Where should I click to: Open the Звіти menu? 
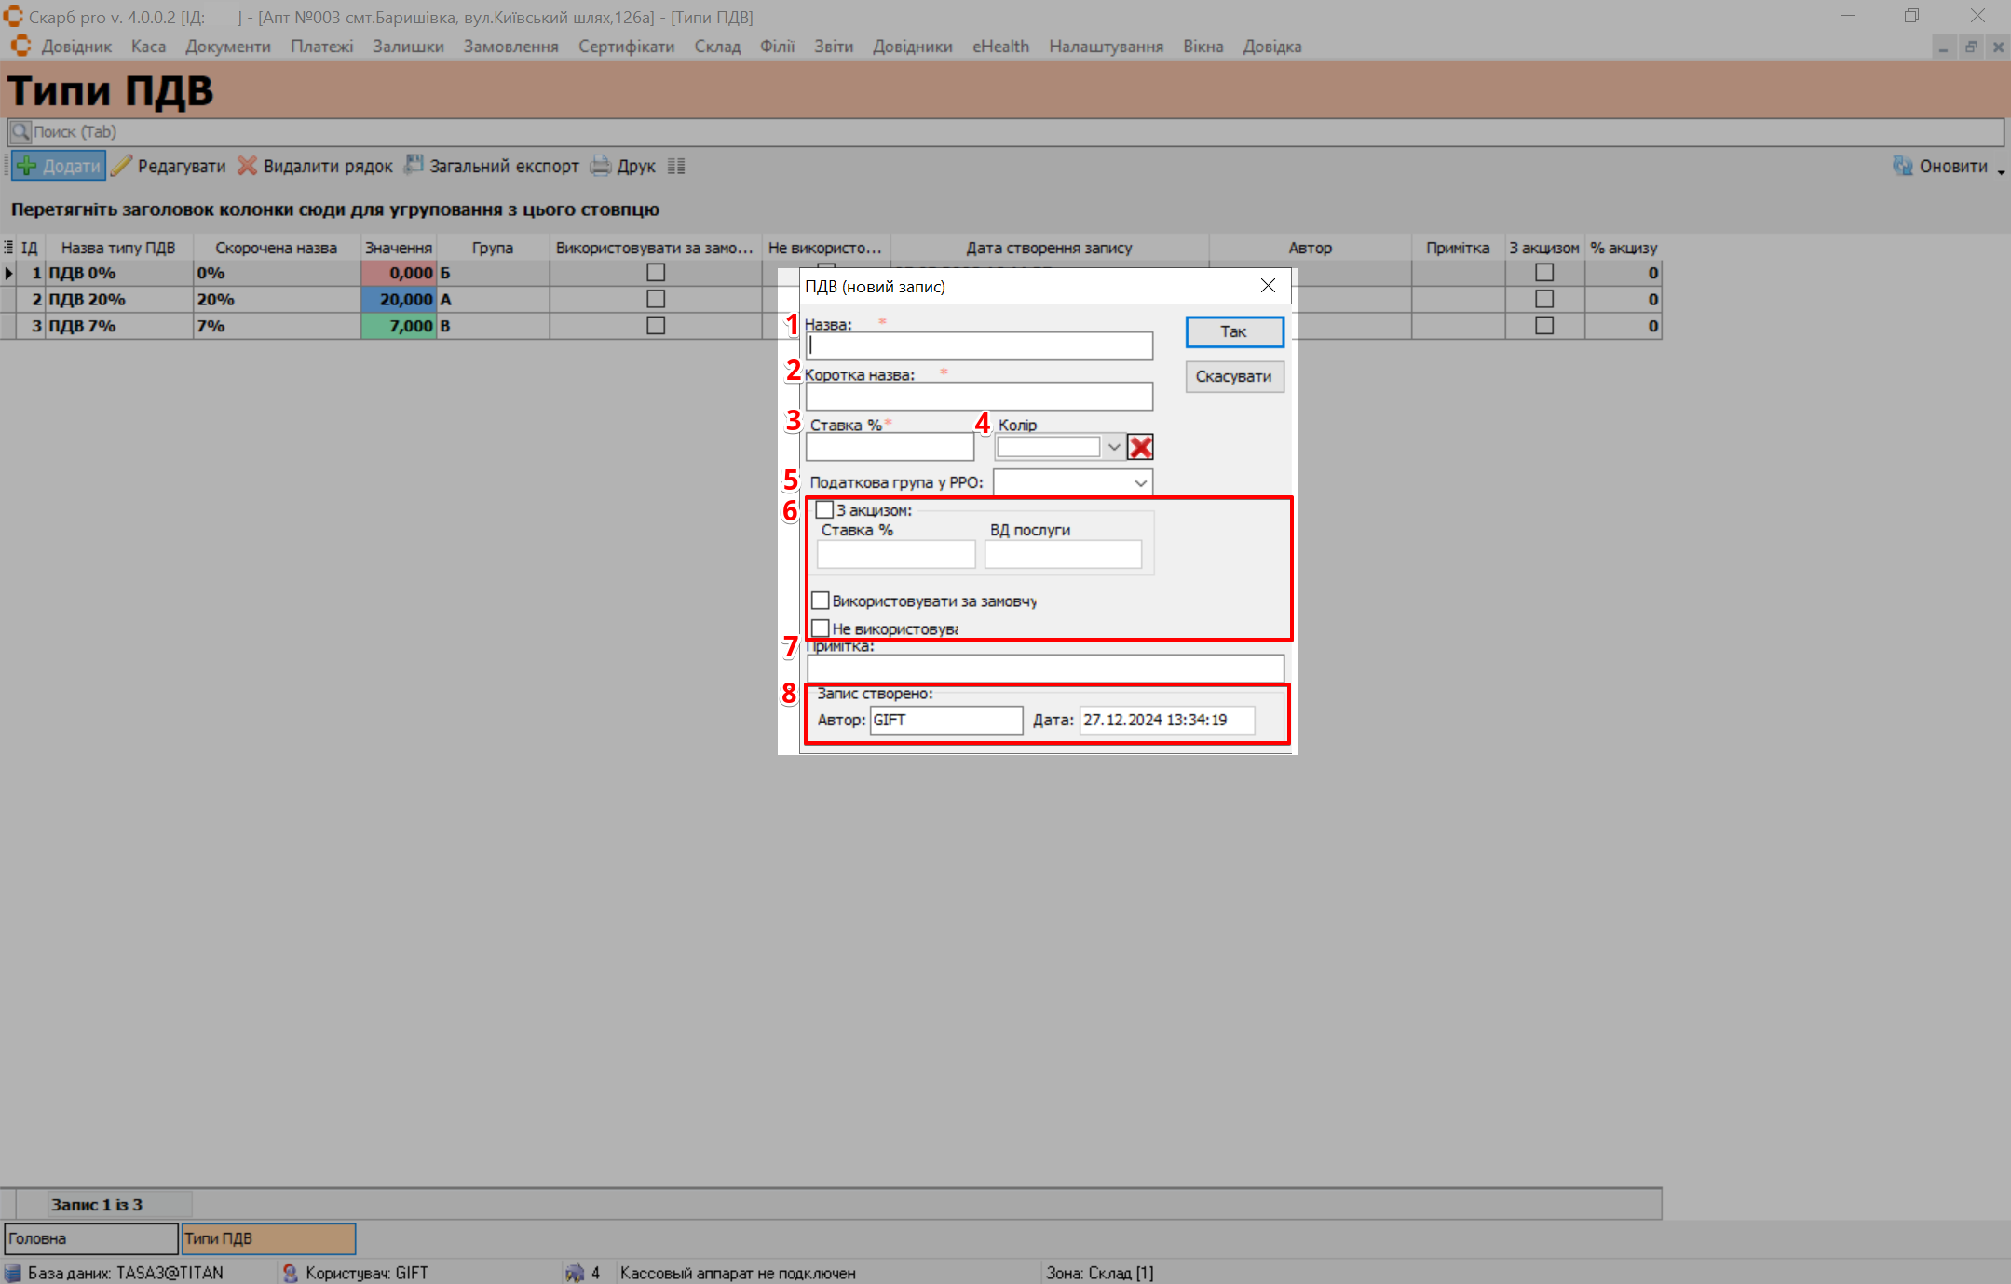[833, 47]
